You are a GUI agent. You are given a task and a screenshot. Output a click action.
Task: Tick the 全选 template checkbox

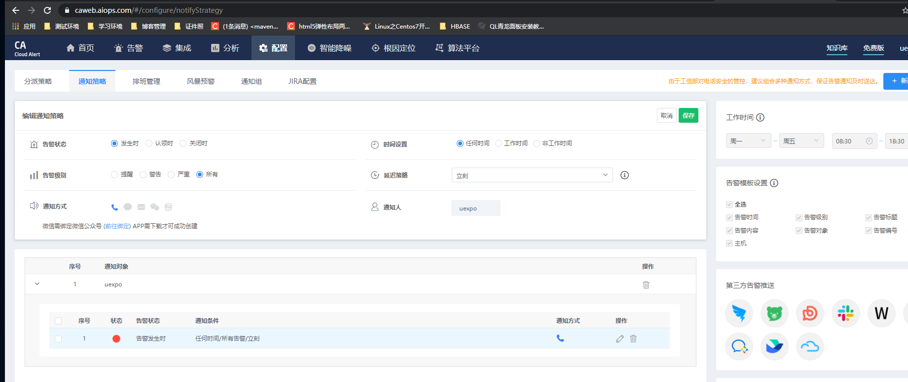pyautogui.click(x=729, y=205)
